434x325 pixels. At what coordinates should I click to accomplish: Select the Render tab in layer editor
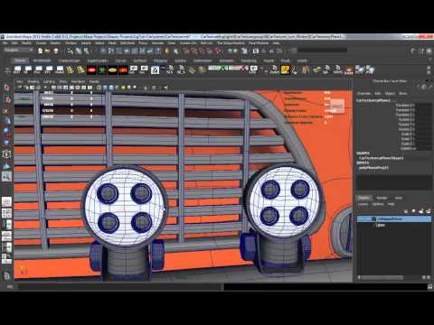click(382, 198)
